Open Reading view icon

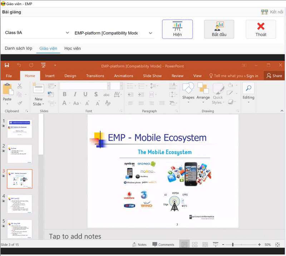205,245
